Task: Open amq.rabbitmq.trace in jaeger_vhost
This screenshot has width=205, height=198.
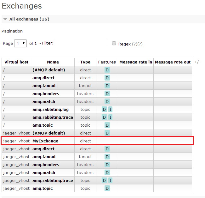Action: 53,180
